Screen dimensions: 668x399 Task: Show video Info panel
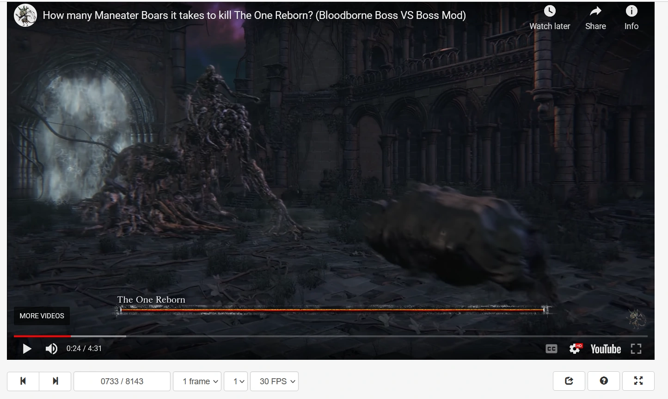tap(631, 18)
